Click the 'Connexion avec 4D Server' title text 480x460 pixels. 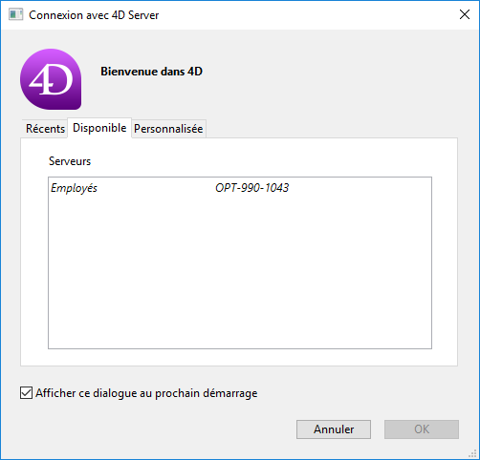click(94, 15)
